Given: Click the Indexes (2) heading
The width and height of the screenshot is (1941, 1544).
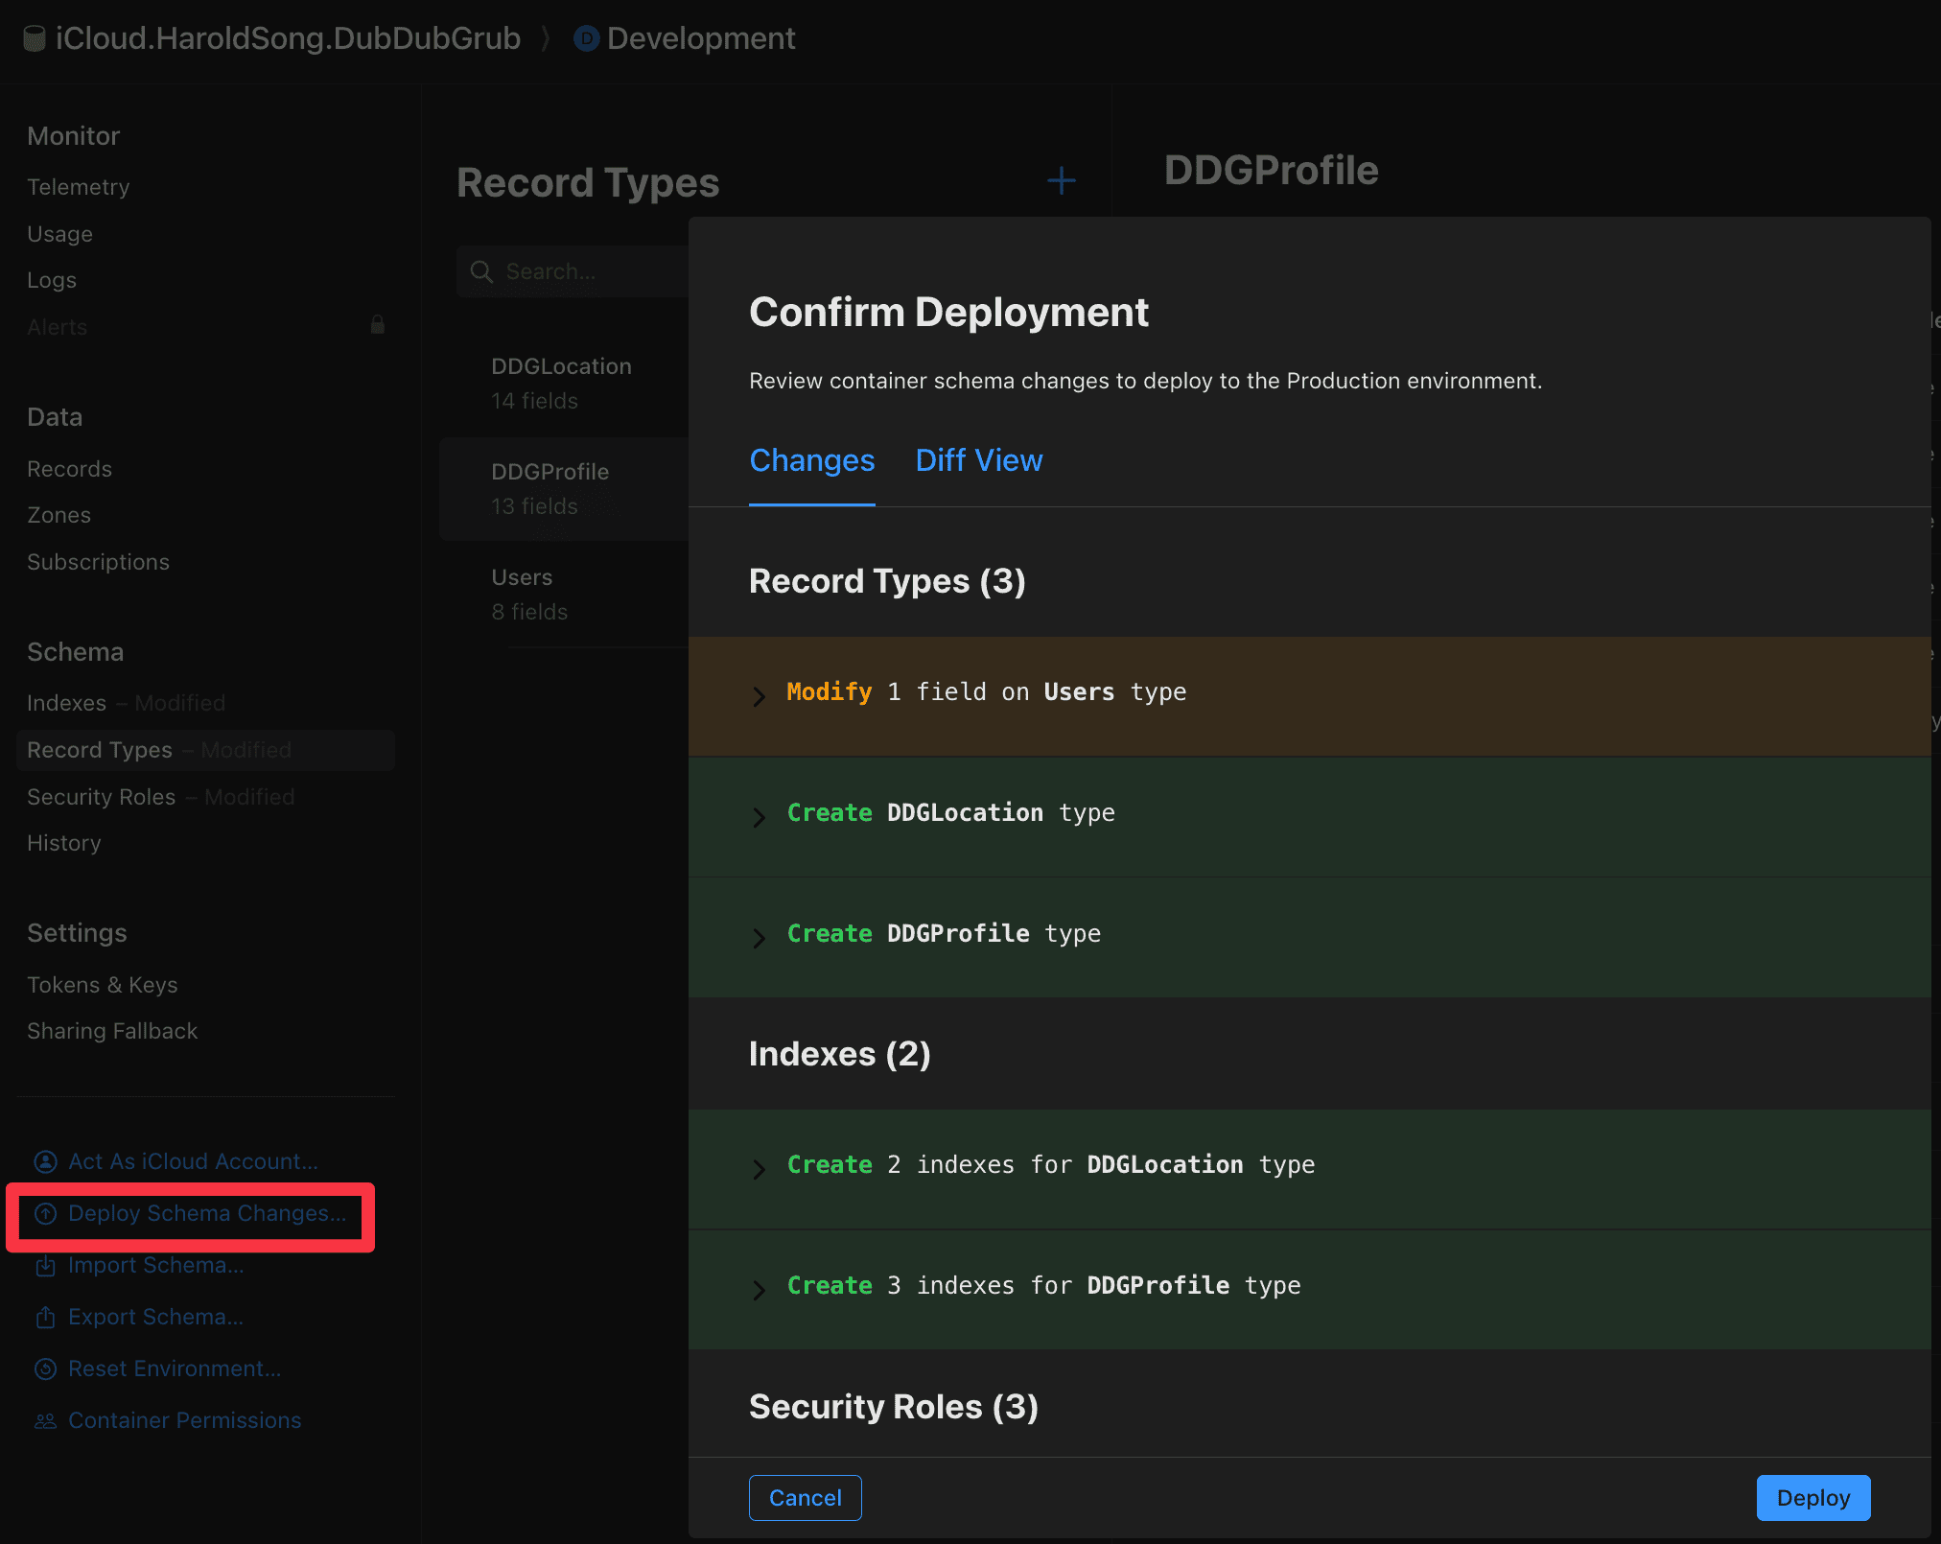Looking at the screenshot, I should coord(840,1054).
